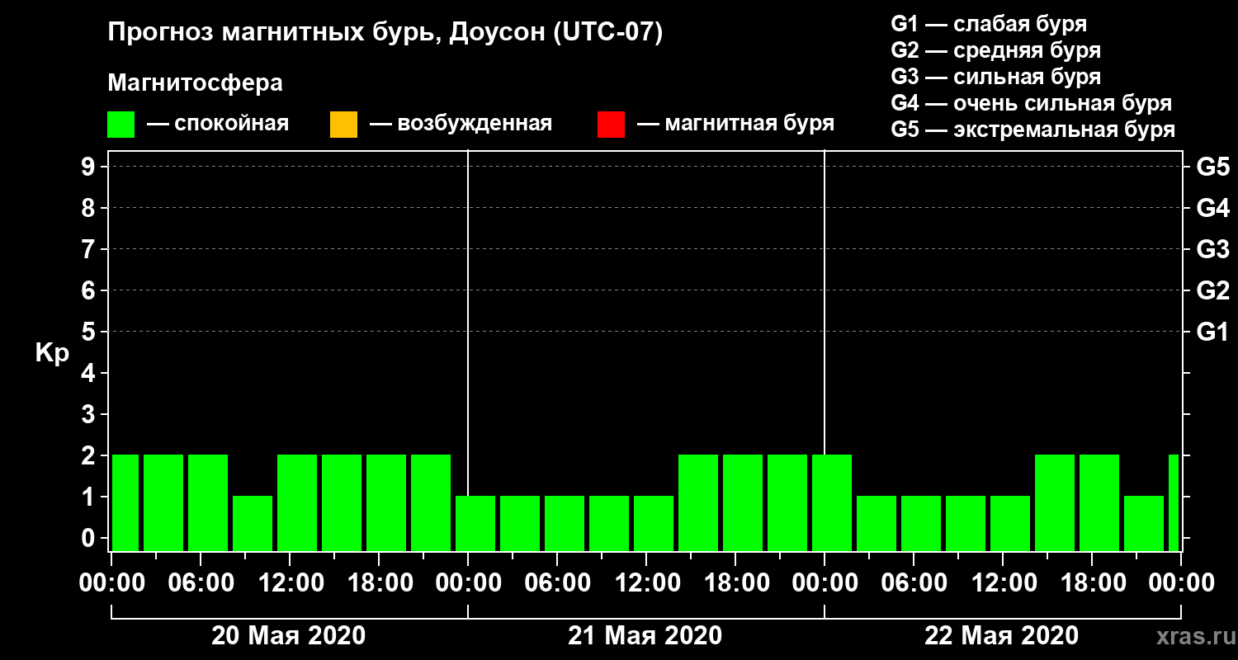1238x660 pixels.
Task: Click the 18:00 time label for 20 May
Action: [379, 583]
